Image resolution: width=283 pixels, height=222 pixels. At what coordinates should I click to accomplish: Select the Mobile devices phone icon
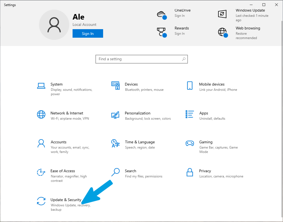tap(190, 86)
